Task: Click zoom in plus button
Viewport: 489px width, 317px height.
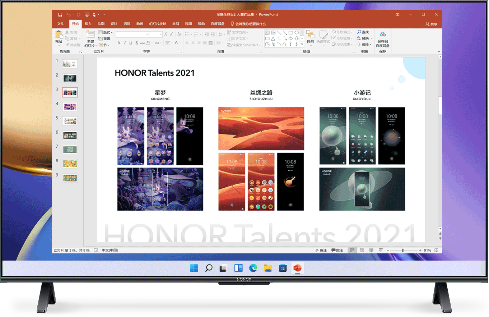Action: tap(420, 250)
